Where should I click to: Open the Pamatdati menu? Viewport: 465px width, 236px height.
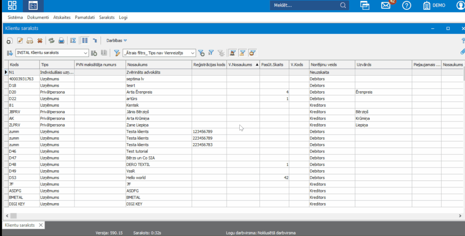85,17
